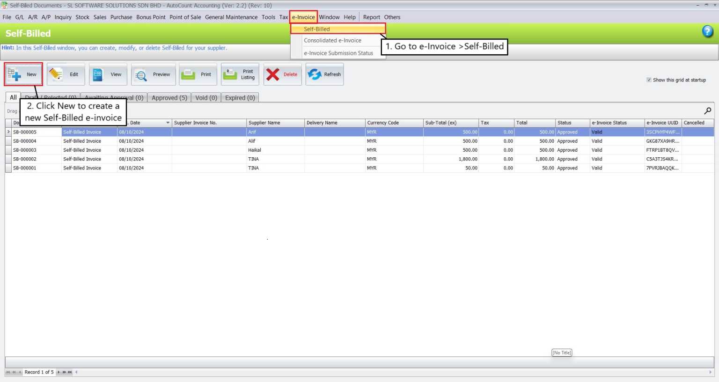
Task: Sort by Currency Code column header
Action: click(x=394, y=123)
